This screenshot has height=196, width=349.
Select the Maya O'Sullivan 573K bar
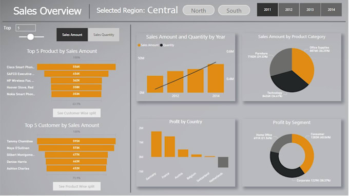[76, 148]
